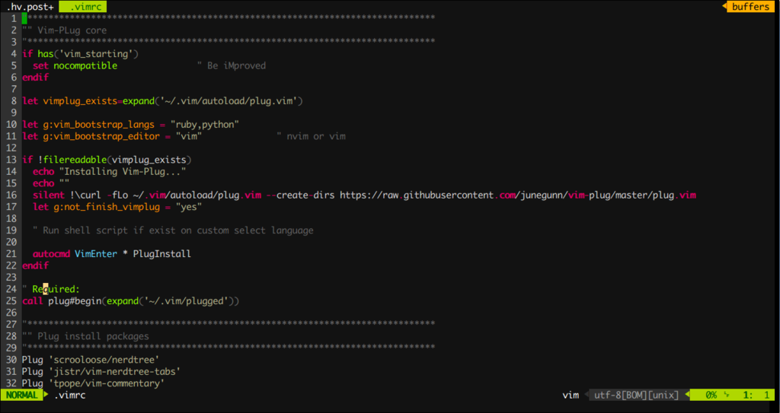Click endif on line 22

(35, 265)
